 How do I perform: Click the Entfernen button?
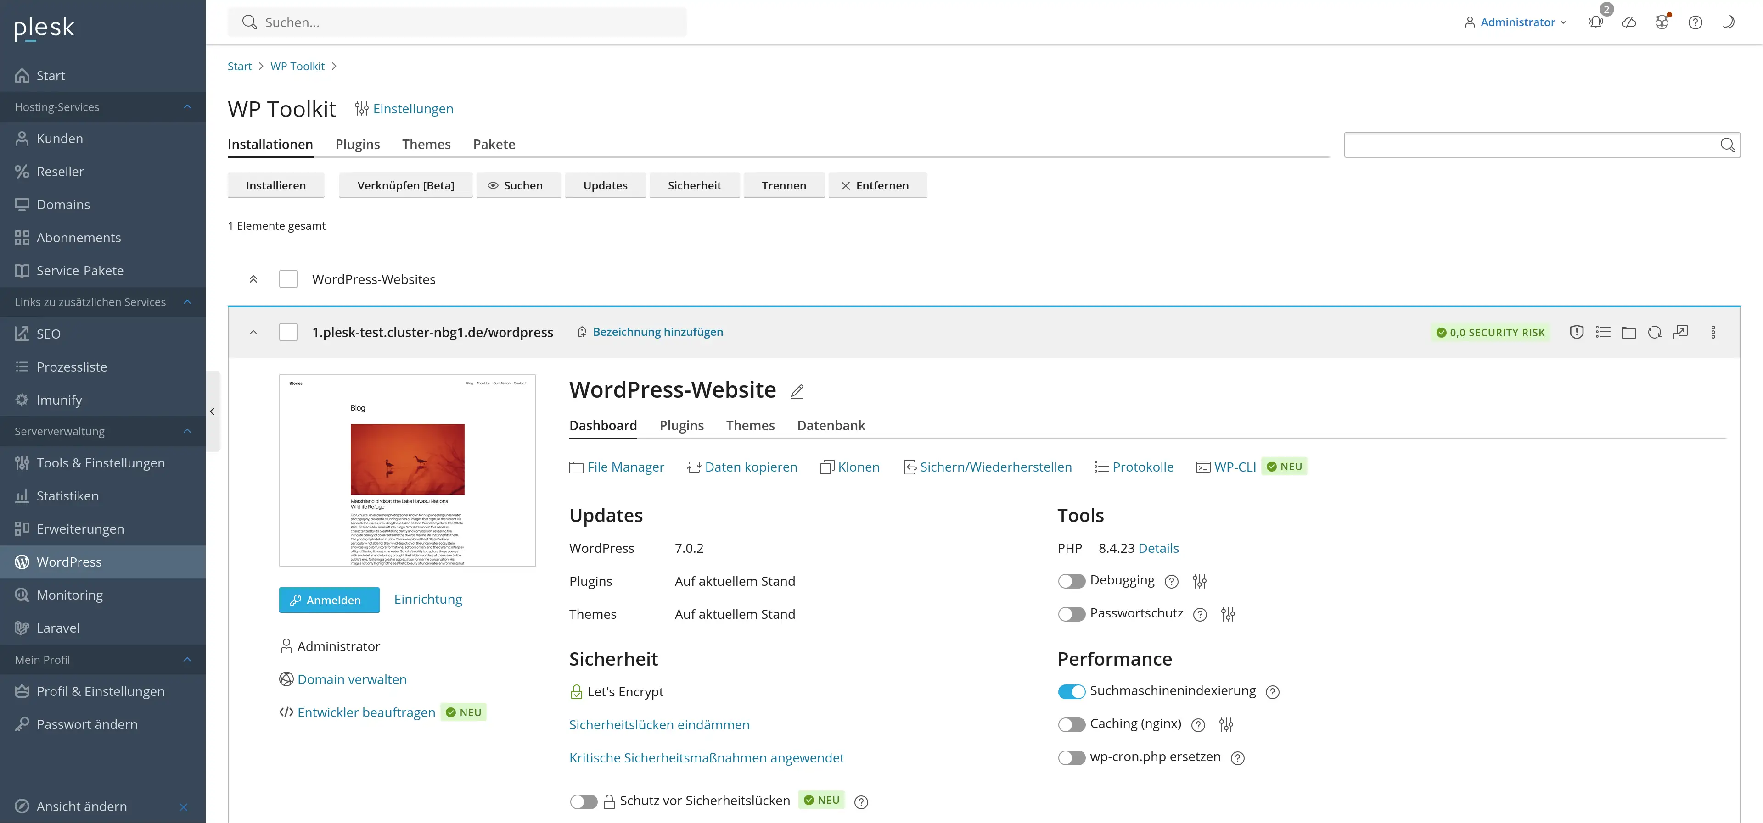point(877,185)
